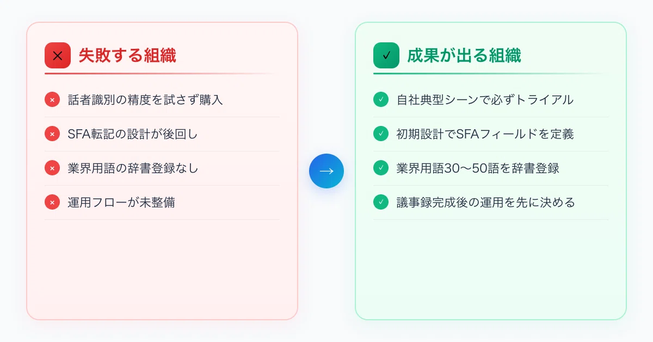Click green check beside 業界用語30〜50語を辞書登録
The width and height of the screenshot is (653, 342).
pyautogui.click(x=381, y=168)
